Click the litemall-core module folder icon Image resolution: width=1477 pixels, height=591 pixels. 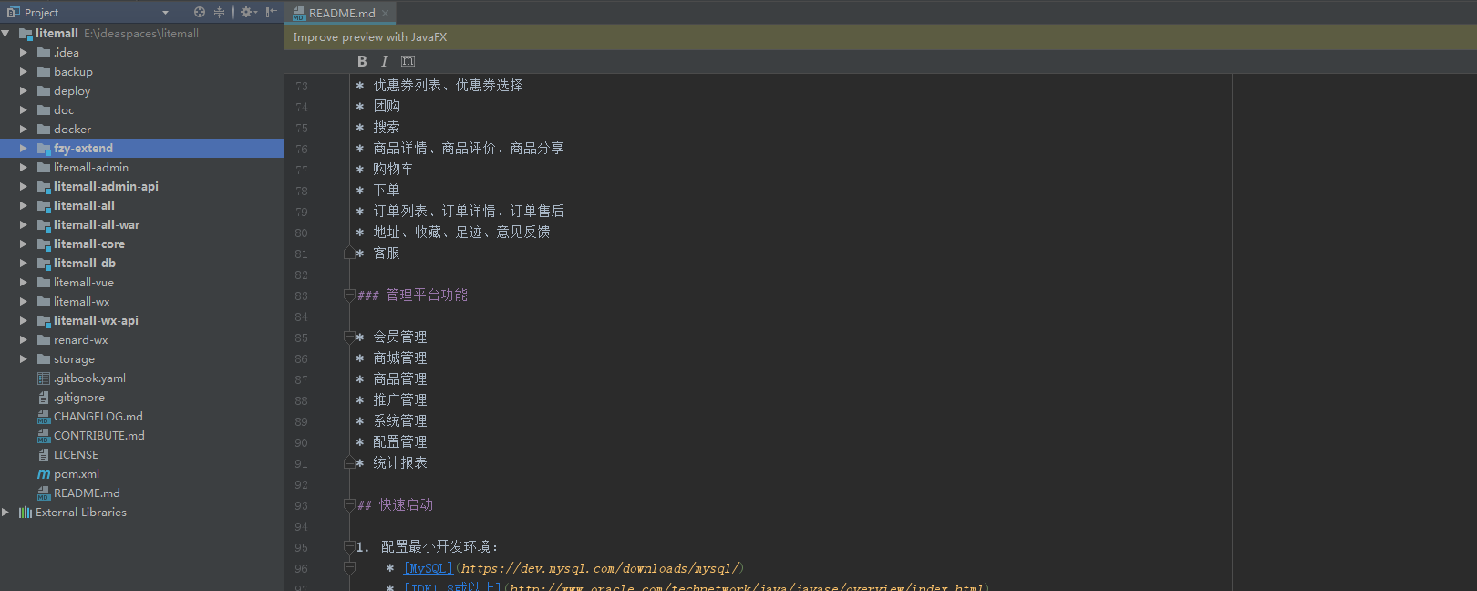click(44, 244)
